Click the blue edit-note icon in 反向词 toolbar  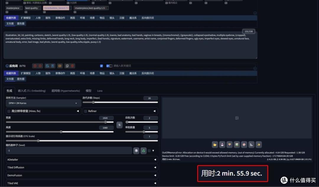click(47, 66)
